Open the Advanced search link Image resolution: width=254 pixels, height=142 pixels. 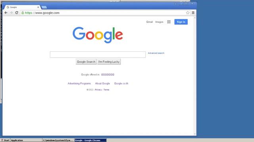click(x=156, y=53)
